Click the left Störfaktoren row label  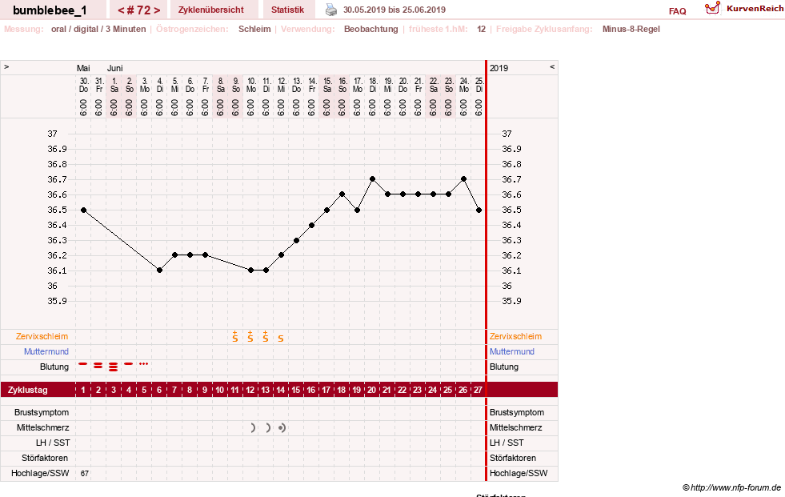click(x=45, y=458)
